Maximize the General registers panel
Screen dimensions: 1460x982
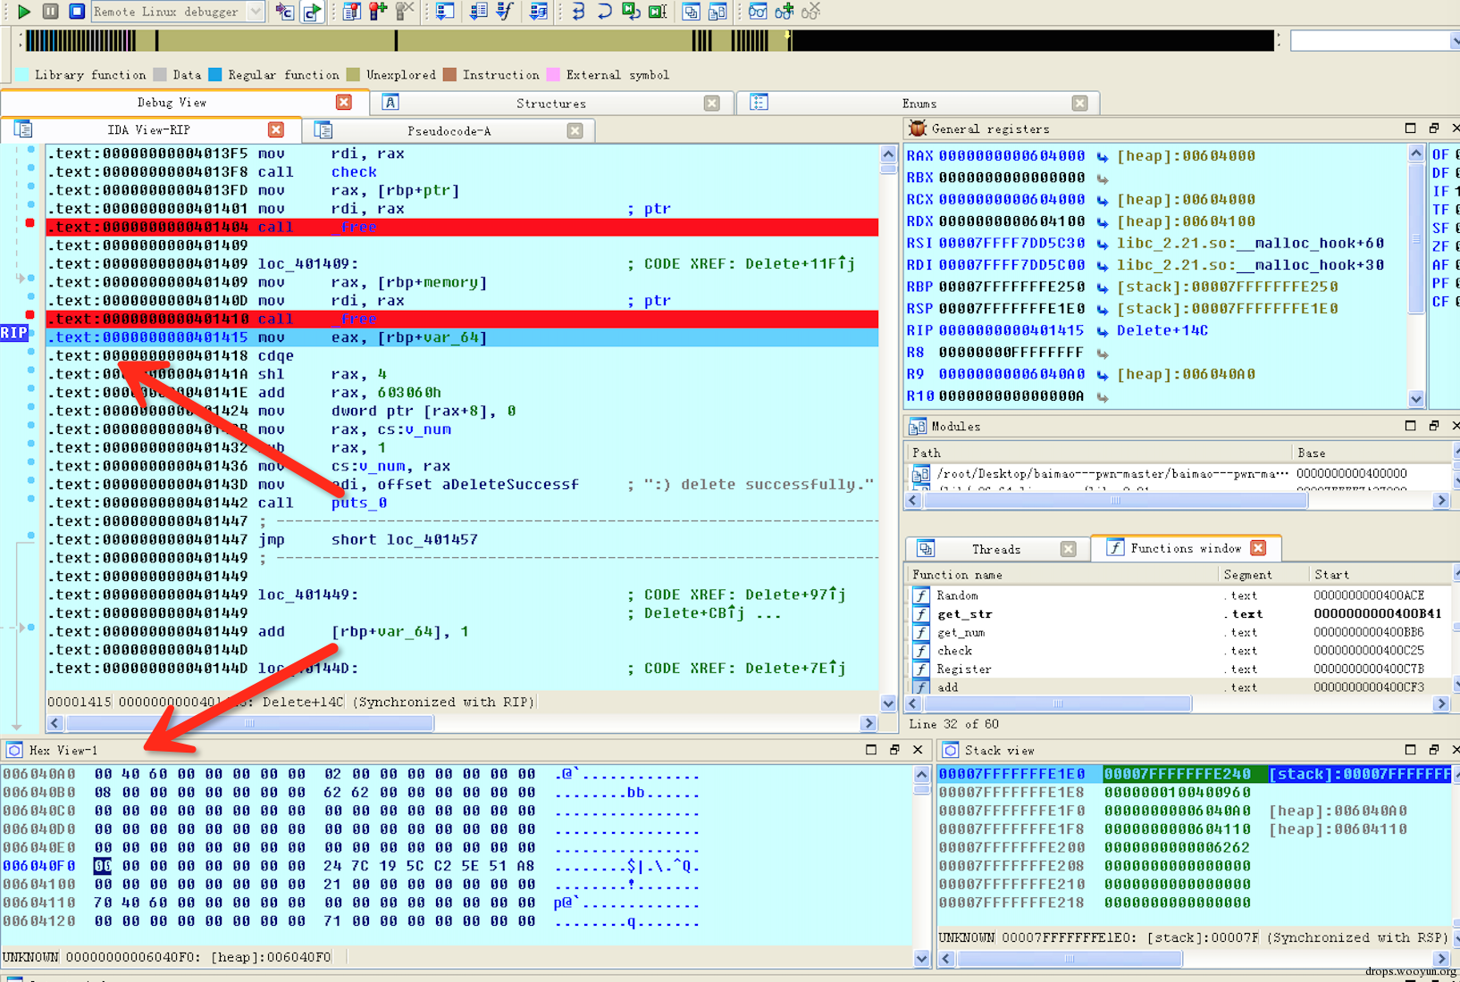pyautogui.click(x=1410, y=129)
